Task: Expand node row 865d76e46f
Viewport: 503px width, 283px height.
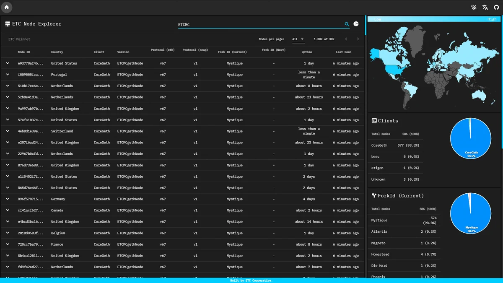Action: coord(8,188)
